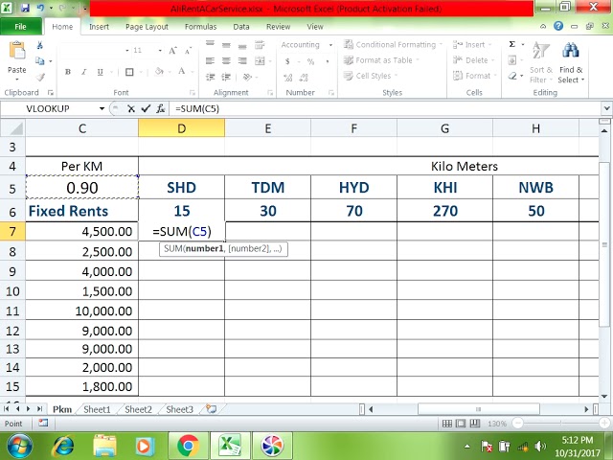The width and height of the screenshot is (613, 460).
Task: Click the Center alignment icon
Action: point(226,60)
